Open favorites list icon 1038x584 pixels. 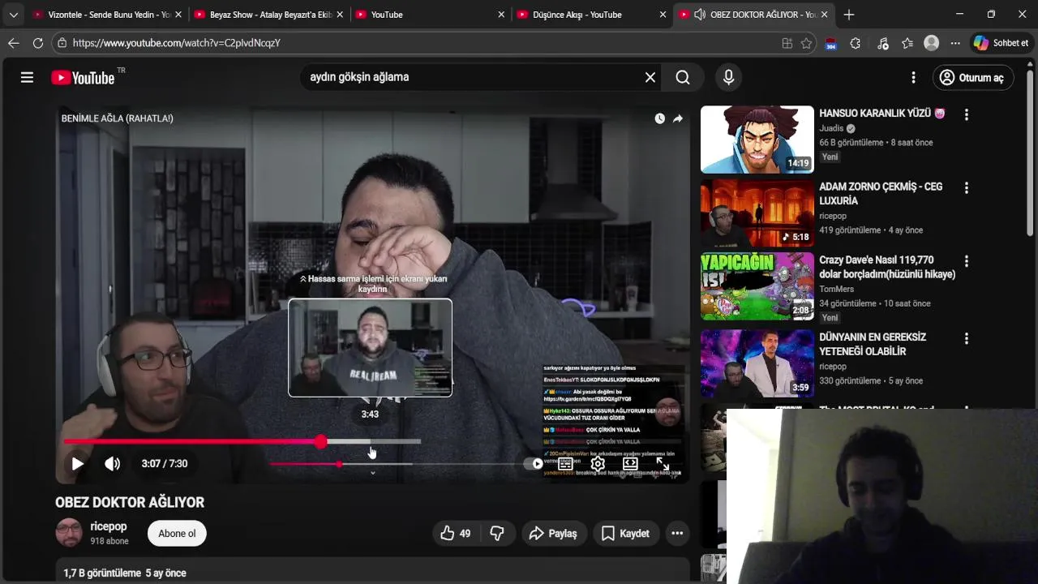[907, 43]
